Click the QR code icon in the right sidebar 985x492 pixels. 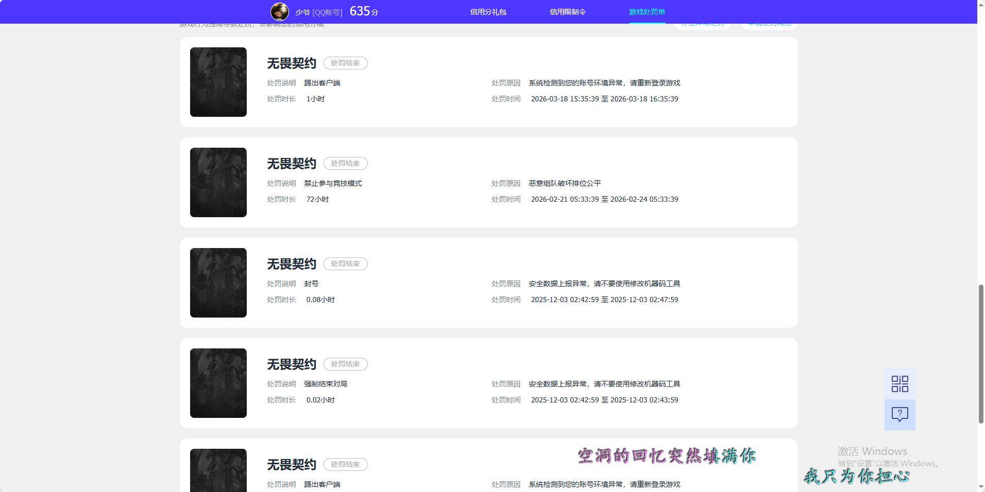click(899, 383)
